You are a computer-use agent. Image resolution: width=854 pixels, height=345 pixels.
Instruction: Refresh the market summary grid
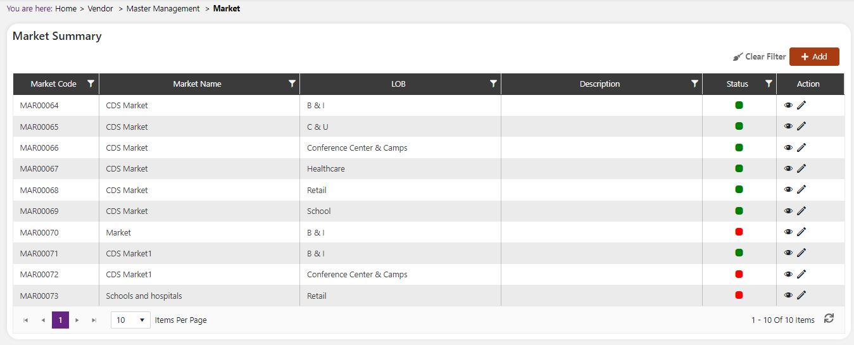click(x=829, y=318)
